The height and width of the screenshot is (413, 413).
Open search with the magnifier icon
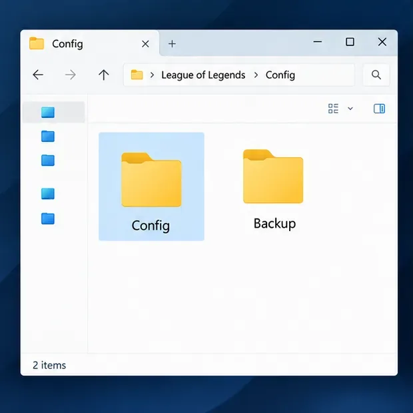[x=376, y=75]
